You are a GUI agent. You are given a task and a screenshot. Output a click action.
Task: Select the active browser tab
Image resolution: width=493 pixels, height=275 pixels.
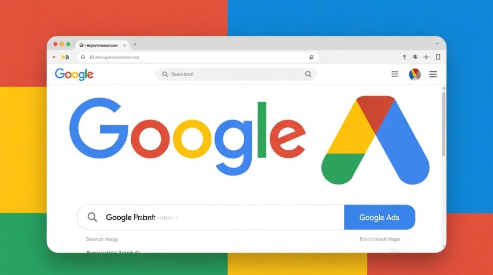click(x=103, y=45)
